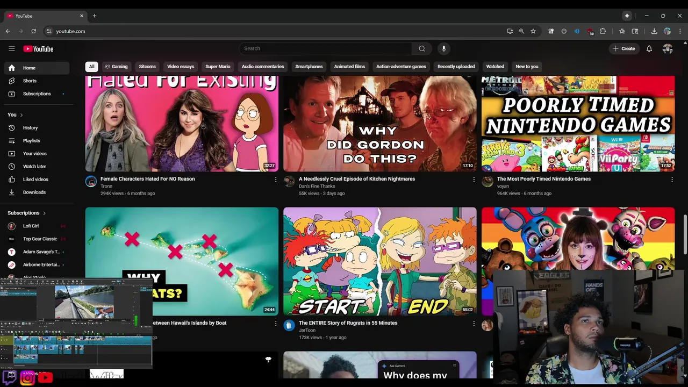Open The ENTIRE Story of Rugrats title

(348, 323)
